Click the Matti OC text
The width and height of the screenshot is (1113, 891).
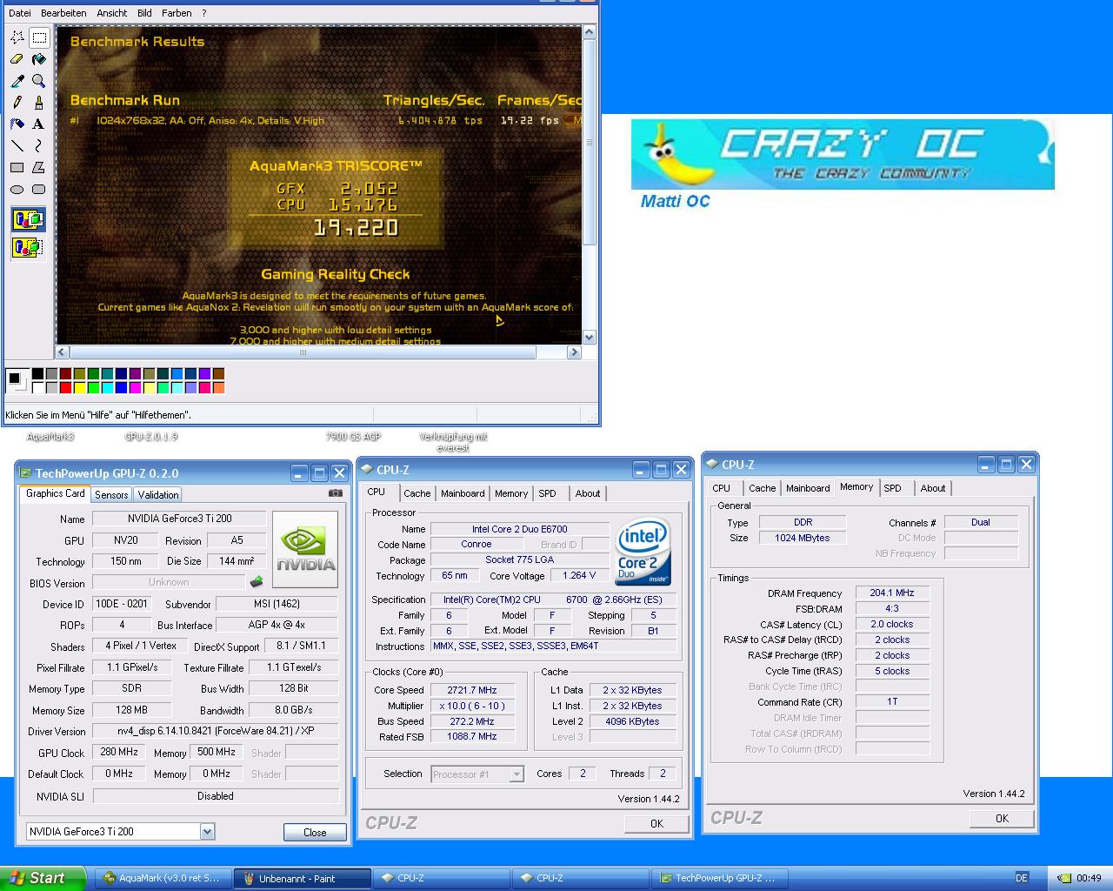pos(675,201)
